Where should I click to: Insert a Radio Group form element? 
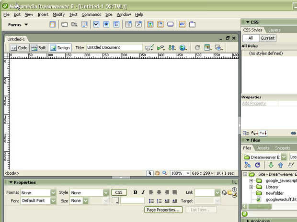point(116,24)
